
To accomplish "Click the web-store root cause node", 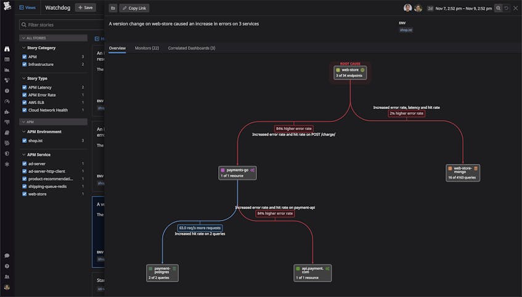I will point(350,73).
